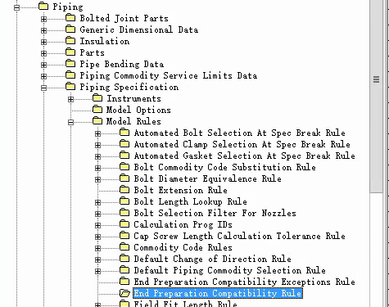
Task: Click the Generic Dimensional Data folder icon
Action: tap(70, 29)
